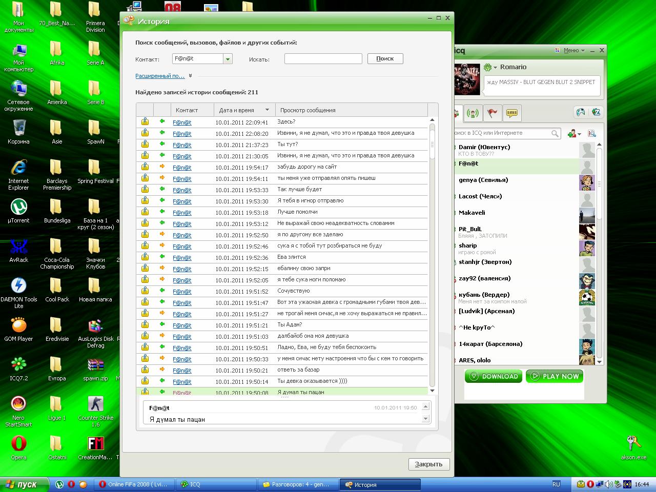The width and height of the screenshot is (656, 492).
Task: Click the Zlango icon in ICQ
Action: point(596,112)
